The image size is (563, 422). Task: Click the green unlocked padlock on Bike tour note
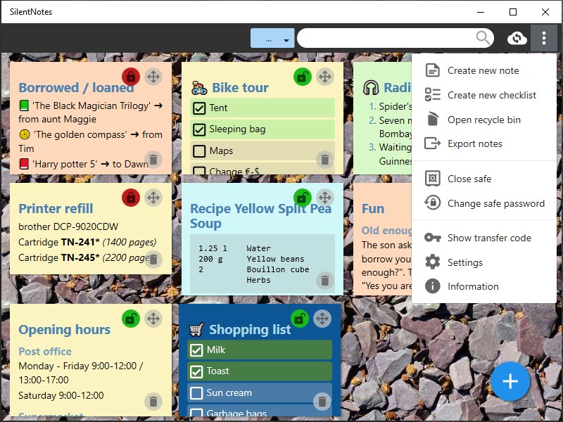click(303, 77)
